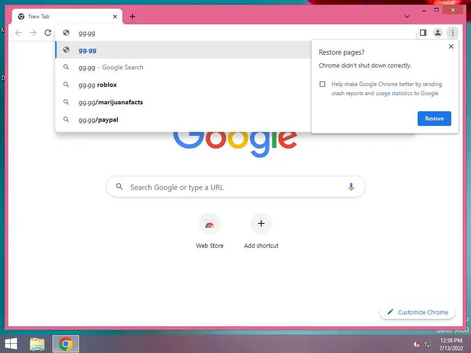The image size is (471, 353).
Task: Focus the Search Google or type a URL box
Action: click(x=235, y=187)
